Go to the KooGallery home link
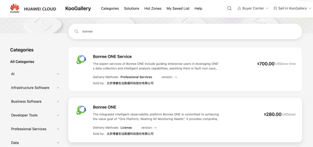Image resolution: width=313 pixels, height=147 pixels. (78, 9)
